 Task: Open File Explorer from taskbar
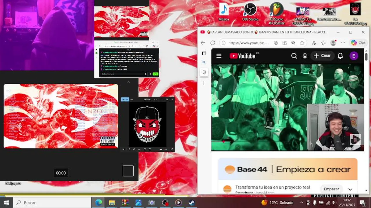click(112, 203)
